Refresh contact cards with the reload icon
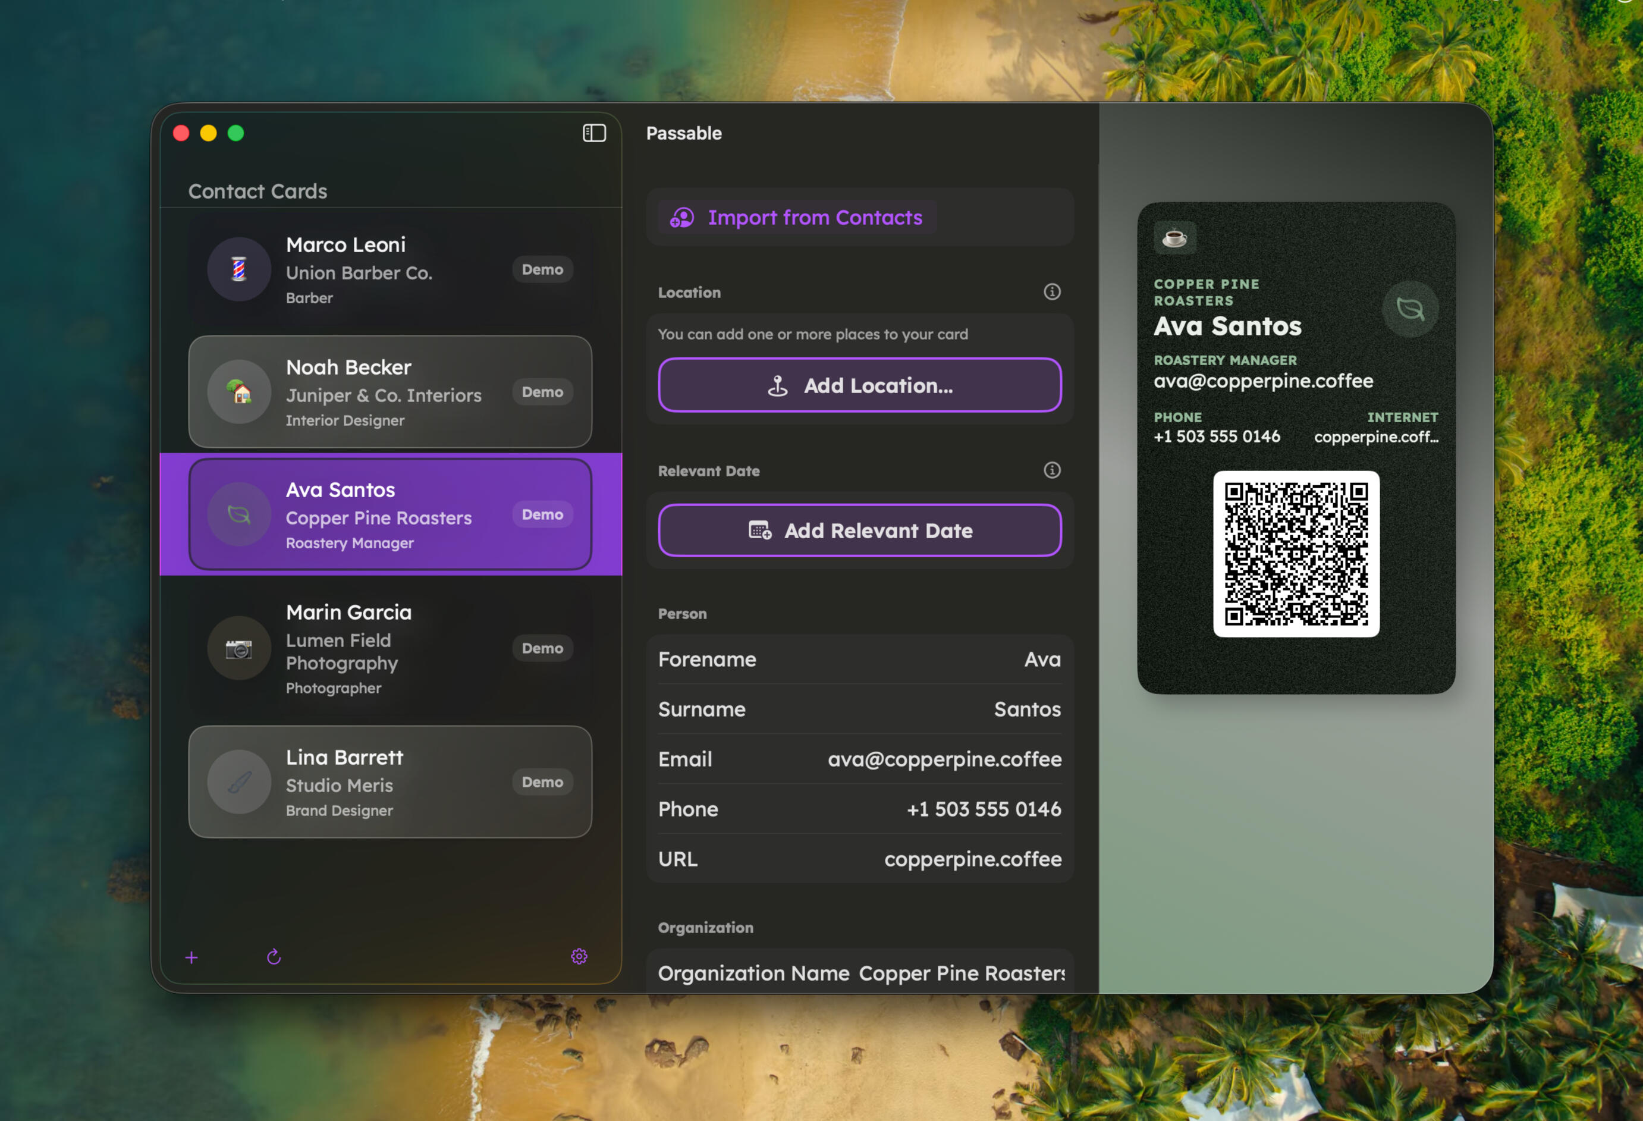This screenshot has width=1643, height=1121. click(274, 956)
